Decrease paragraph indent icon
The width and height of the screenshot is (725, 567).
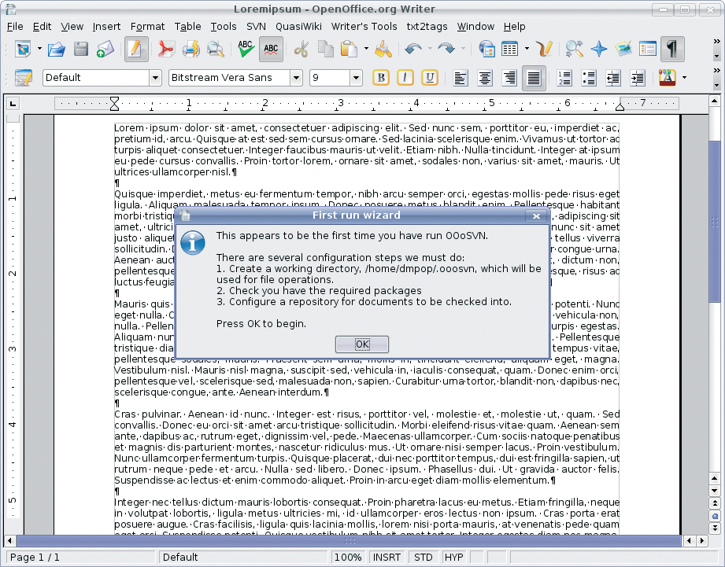click(x=613, y=78)
